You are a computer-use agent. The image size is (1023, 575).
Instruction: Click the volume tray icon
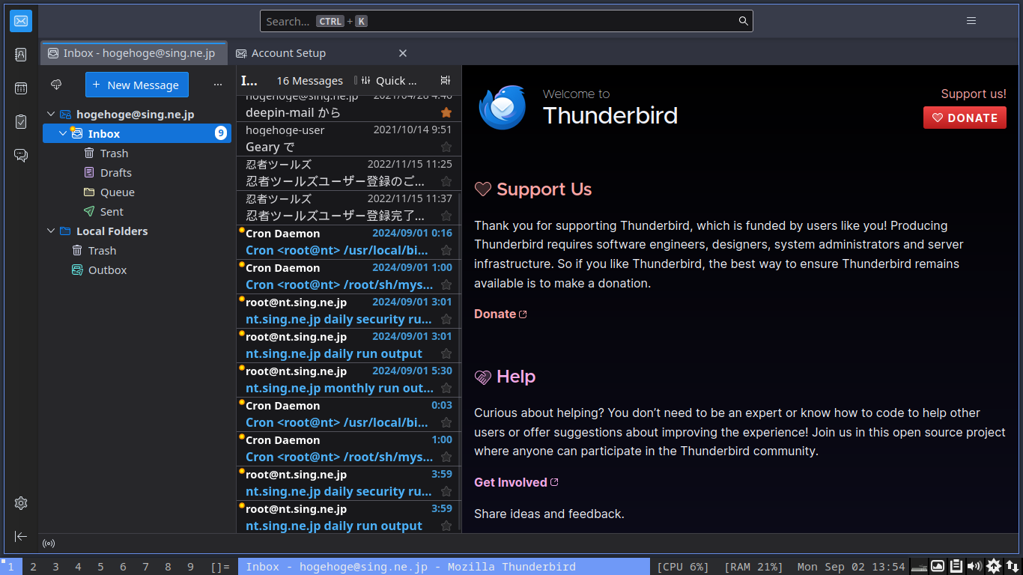click(x=974, y=566)
